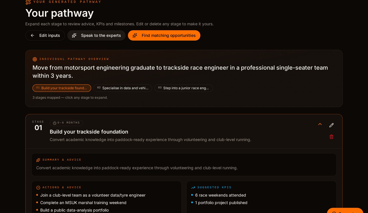Click the pencil edit icon for stage 01
The width and height of the screenshot is (368, 213).
click(x=331, y=125)
